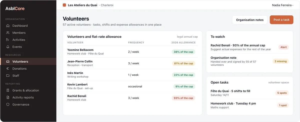This screenshot has height=122, width=300.
Task: Open Rachid Benali 93% annual cap alert
Action: click(x=250, y=47)
